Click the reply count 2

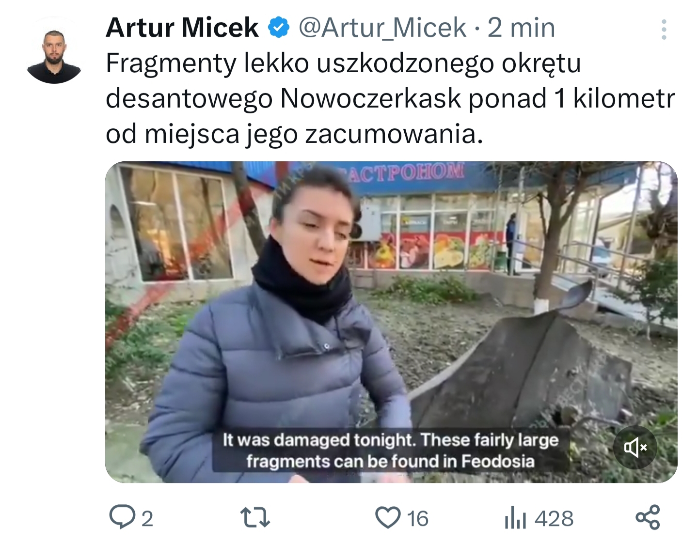147,519
